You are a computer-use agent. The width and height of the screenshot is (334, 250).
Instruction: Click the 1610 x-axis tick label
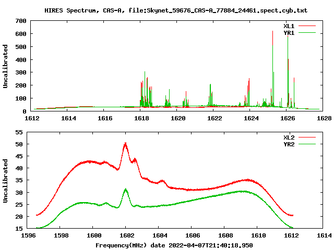258,235
